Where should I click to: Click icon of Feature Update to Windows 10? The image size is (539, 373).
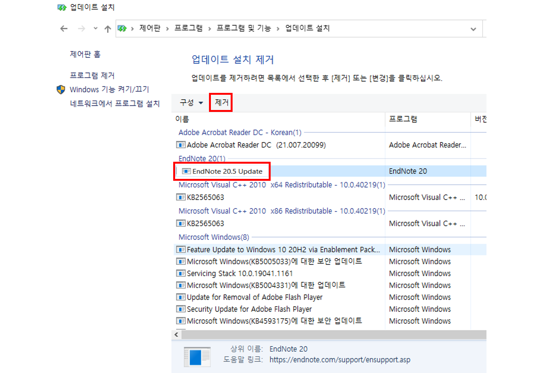[x=181, y=250]
